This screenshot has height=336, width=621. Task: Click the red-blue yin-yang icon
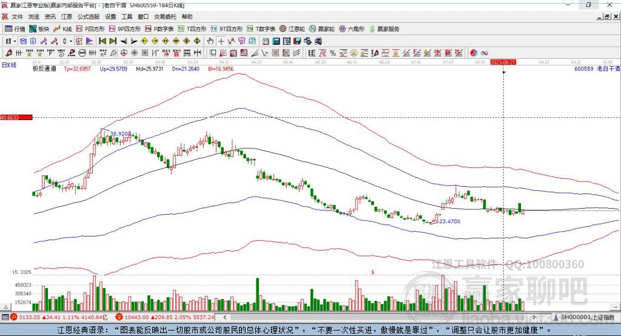tap(474, 53)
